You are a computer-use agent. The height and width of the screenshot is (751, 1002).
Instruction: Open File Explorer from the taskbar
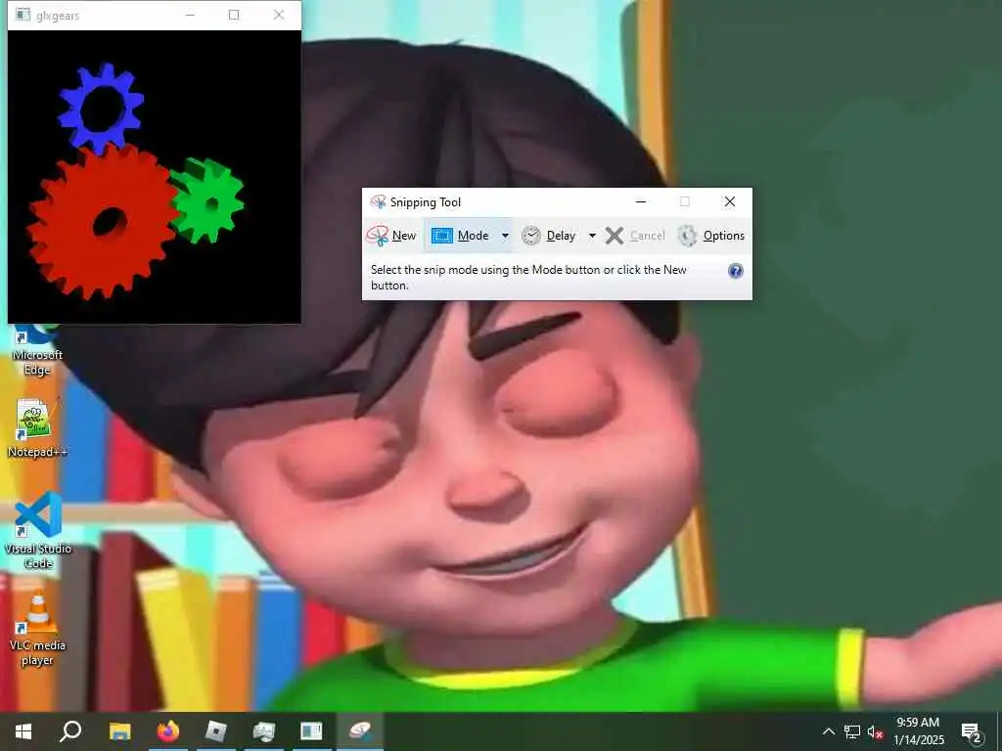pos(119,731)
